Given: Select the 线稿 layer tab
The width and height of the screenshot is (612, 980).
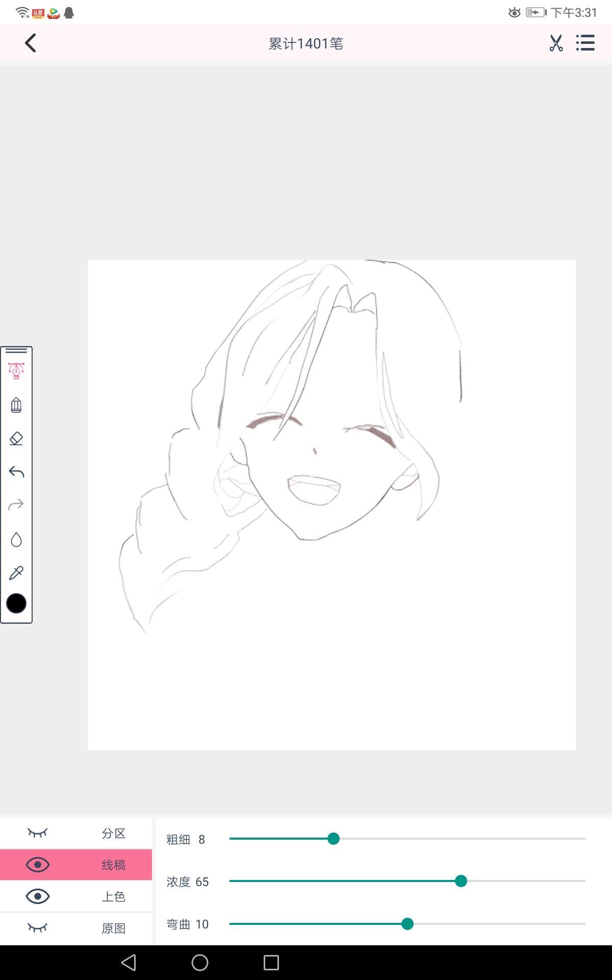Looking at the screenshot, I should pyautogui.click(x=113, y=865).
